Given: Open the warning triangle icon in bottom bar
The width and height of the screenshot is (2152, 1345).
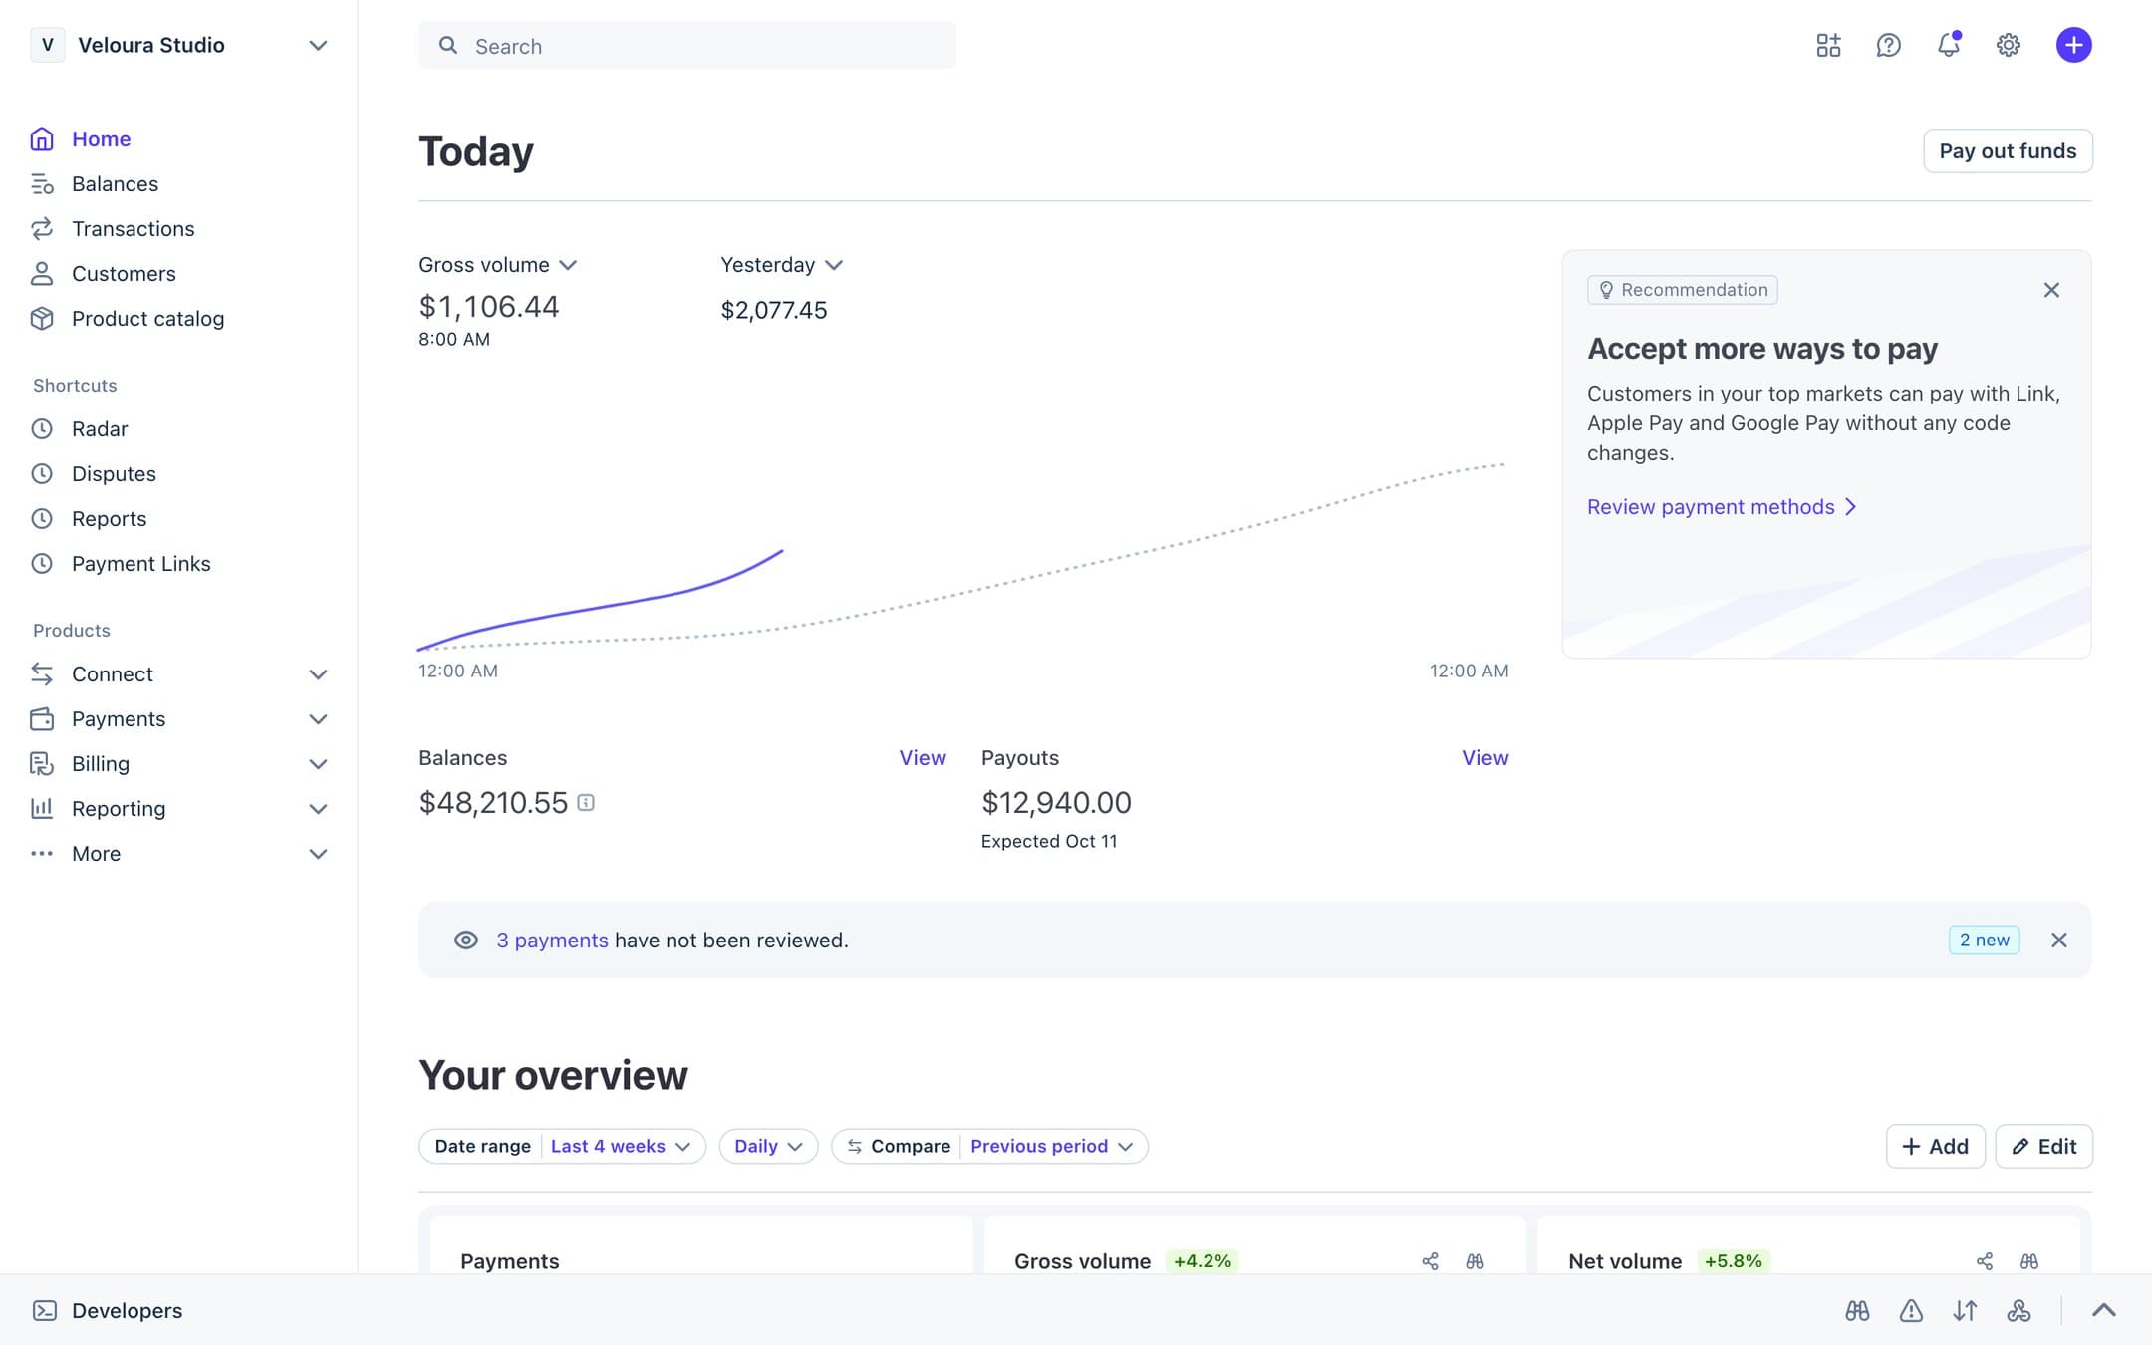Looking at the screenshot, I should 1911,1311.
